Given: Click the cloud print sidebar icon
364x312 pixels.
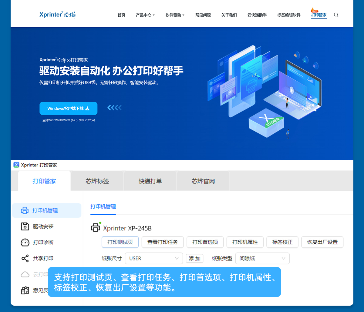Looking at the screenshot, I should point(25,274).
